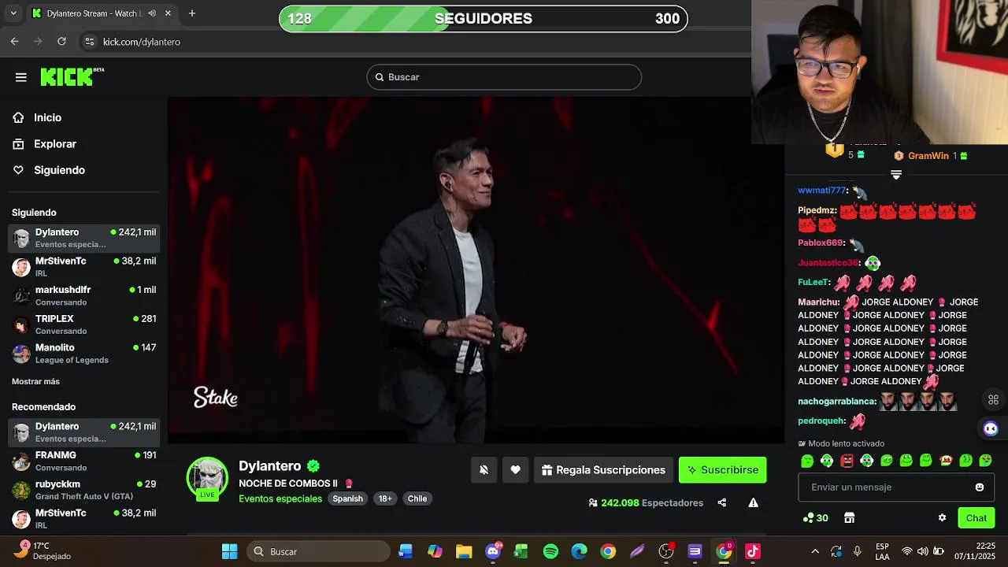Image resolution: width=1008 pixels, height=567 pixels.
Task: Click GramWin in gift leaderboard
Action: point(928,156)
